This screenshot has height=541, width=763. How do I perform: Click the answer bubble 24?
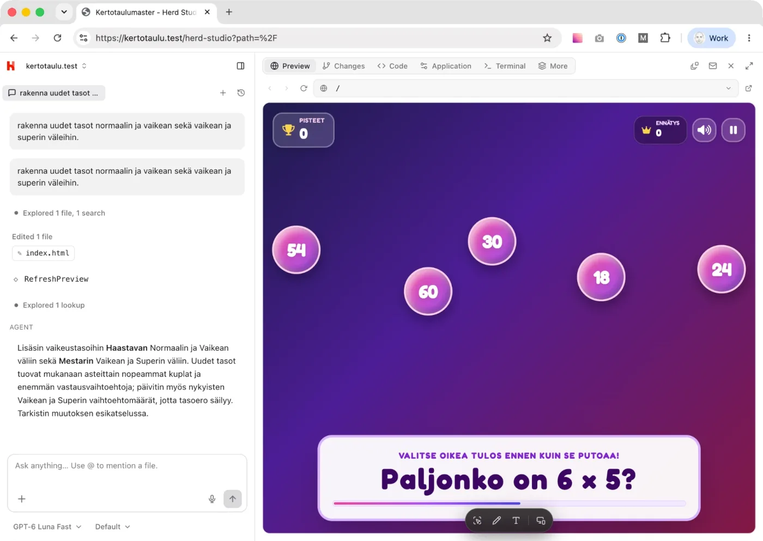coord(722,269)
